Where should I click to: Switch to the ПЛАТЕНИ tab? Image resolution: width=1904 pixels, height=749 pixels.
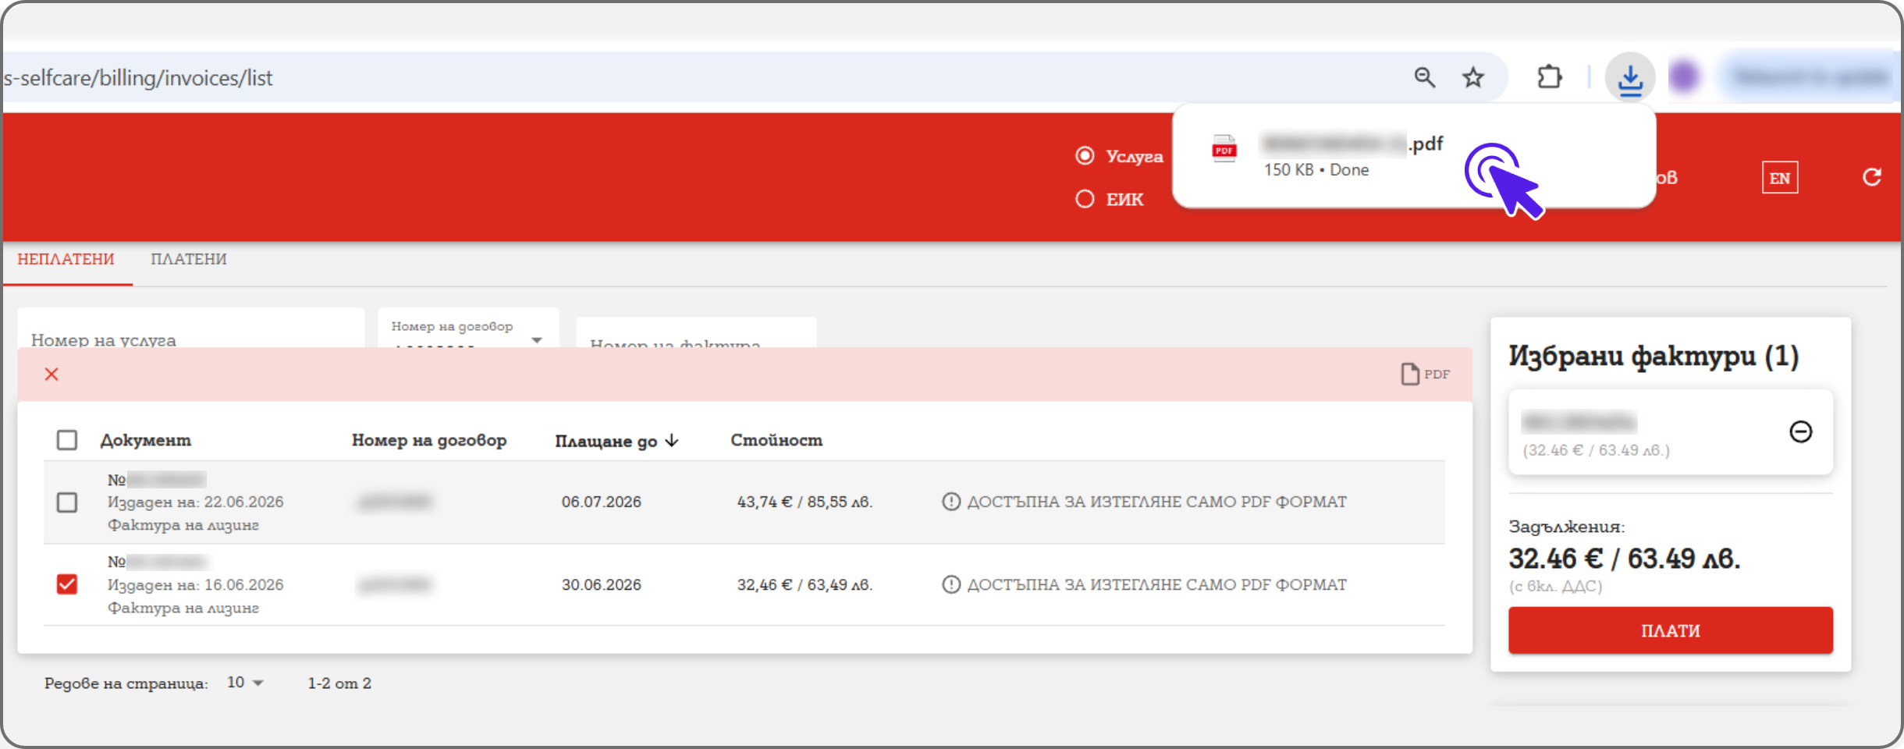pyautogui.click(x=189, y=259)
